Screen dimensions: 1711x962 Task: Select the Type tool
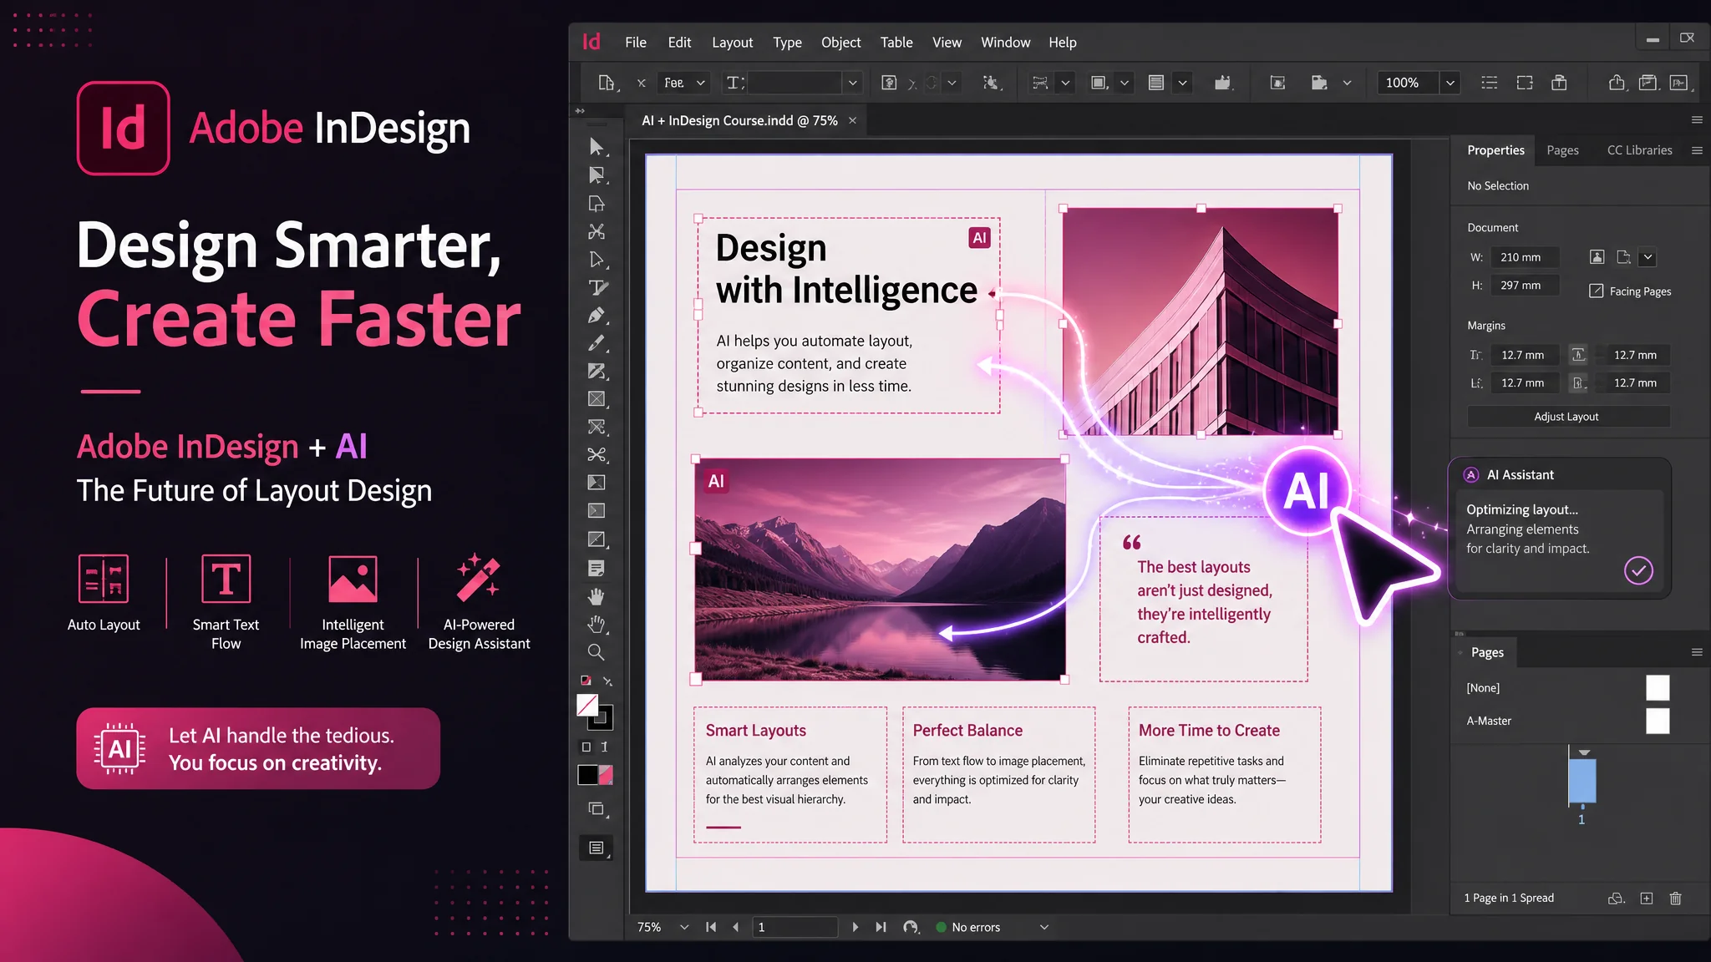point(597,288)
